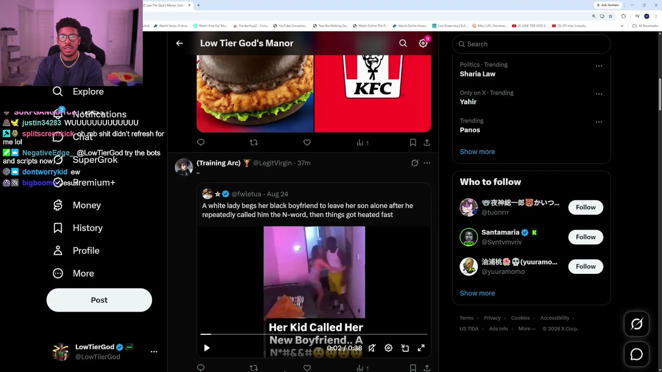This screenshot has width=662, height=372.
Task: Follow Santamaria @Svntvmvriv
Action: 585,237
